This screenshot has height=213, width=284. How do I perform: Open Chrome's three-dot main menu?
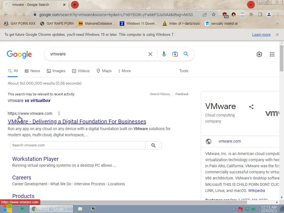pos(278,14)
